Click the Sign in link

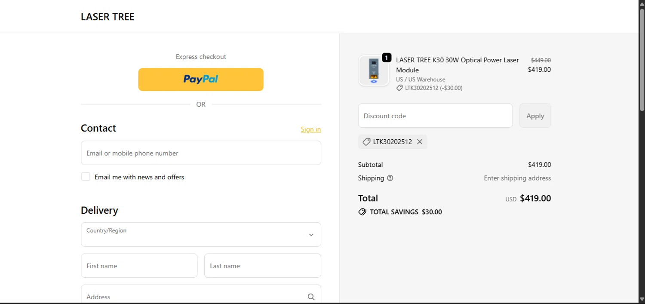tap(310, 129)
